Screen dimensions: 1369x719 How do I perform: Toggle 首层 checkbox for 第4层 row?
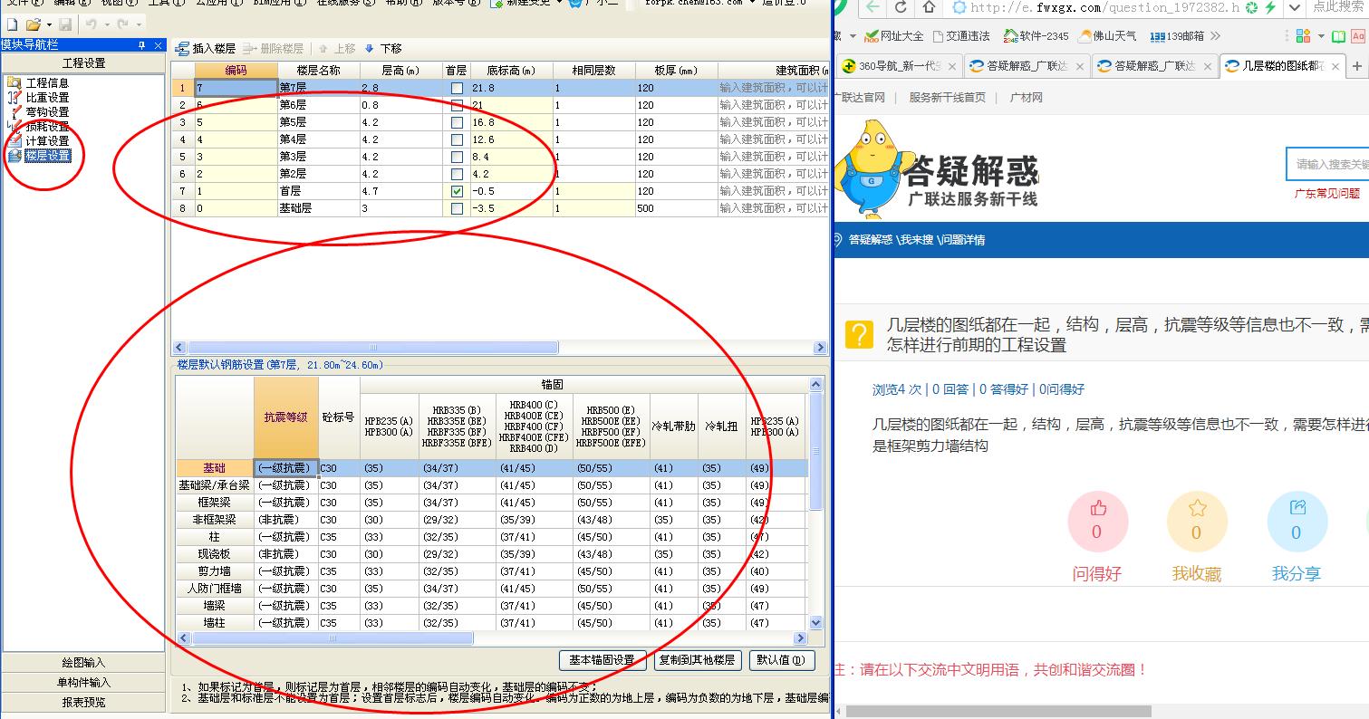(457, 139)
